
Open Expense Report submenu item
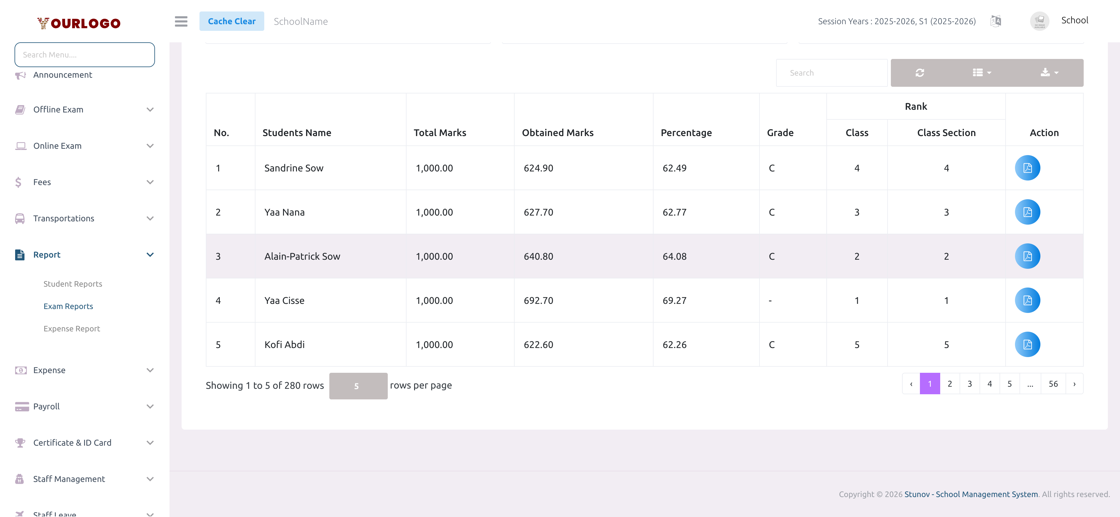[x=72, y=329]
